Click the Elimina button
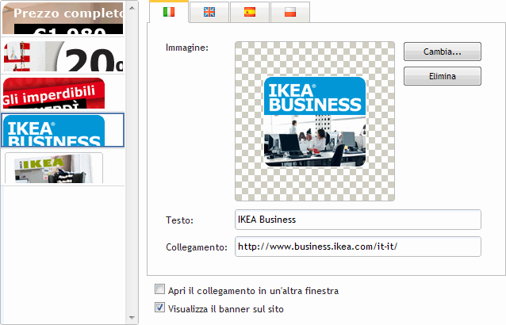 click(x=442, y=76)
